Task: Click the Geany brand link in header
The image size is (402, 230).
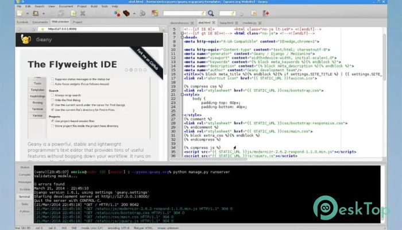Action: click(44, 40)
